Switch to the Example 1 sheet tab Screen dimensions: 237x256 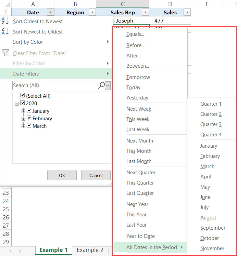(x=53, y=250)
